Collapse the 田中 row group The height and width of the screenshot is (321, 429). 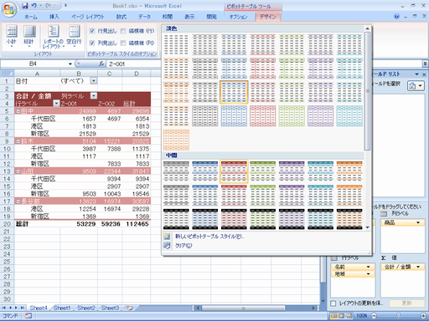click(x=18, y=111)
